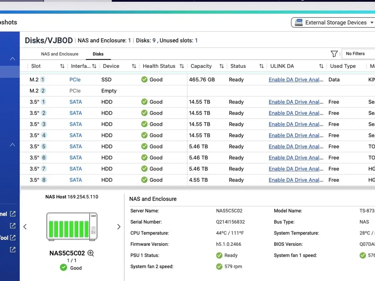
Task: Enable DA Drive Analyzer for 3.5" 1
Action: (x=296, y=102)
